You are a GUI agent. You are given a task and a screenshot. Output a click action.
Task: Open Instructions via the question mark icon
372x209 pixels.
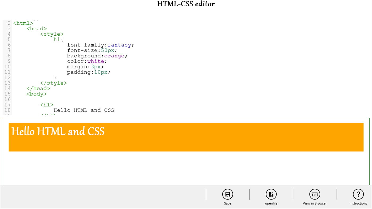[x=358, y=194]
